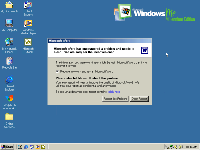Image resolution: width=200 pixels, height=150 pixels.
Task: Open the Start menu
Action: (x=7, y=147)
